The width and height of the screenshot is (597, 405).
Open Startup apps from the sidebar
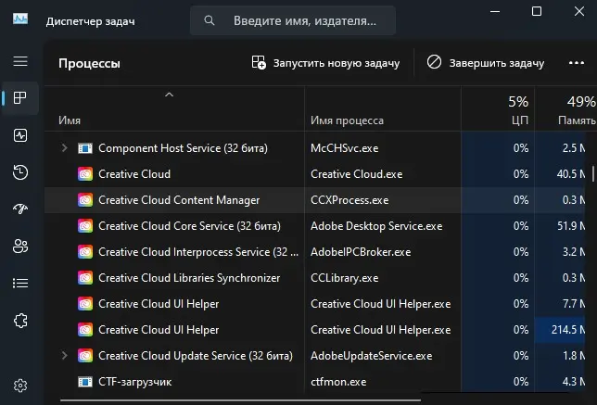pos(20,209)
